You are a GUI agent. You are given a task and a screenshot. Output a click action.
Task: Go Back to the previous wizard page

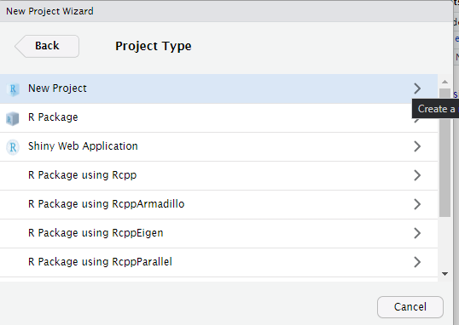(x=47, y=46)
